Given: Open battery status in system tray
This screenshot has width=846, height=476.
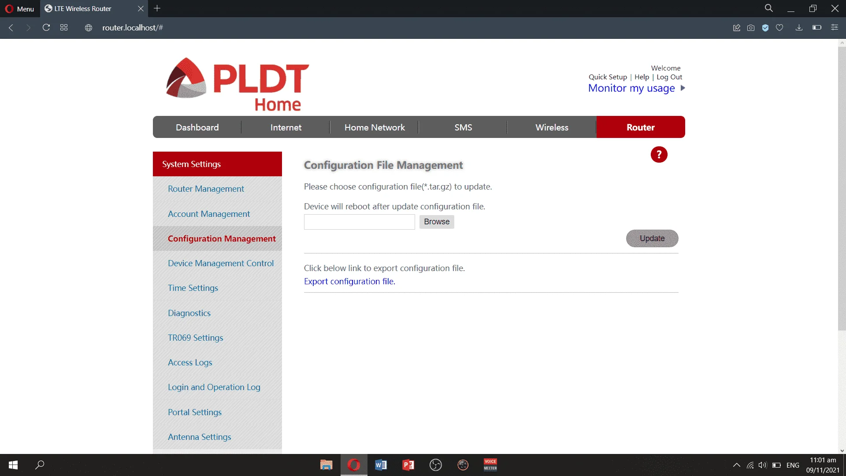Looking at the screenshot, I should point(776,465).
